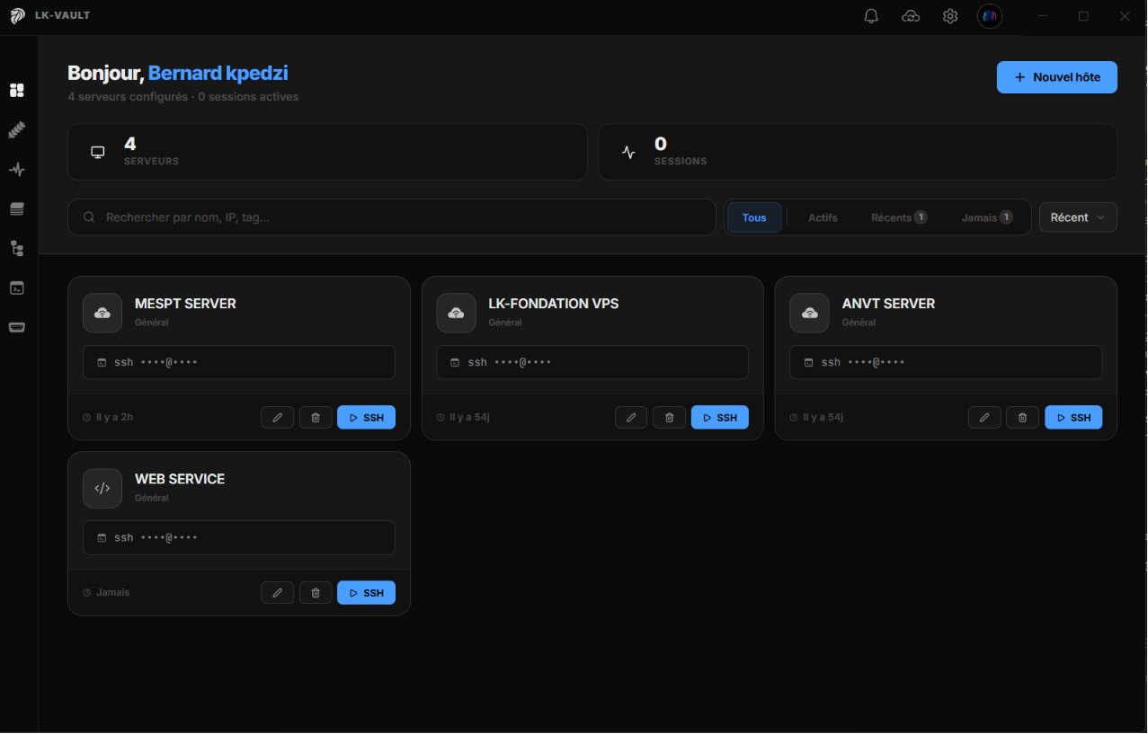Image resolution: width=1148 pixels, height=734 pixels.
Task: Click the LK-FONDATION VPS title
Action: pyautogui.click(x=553, y=304)
